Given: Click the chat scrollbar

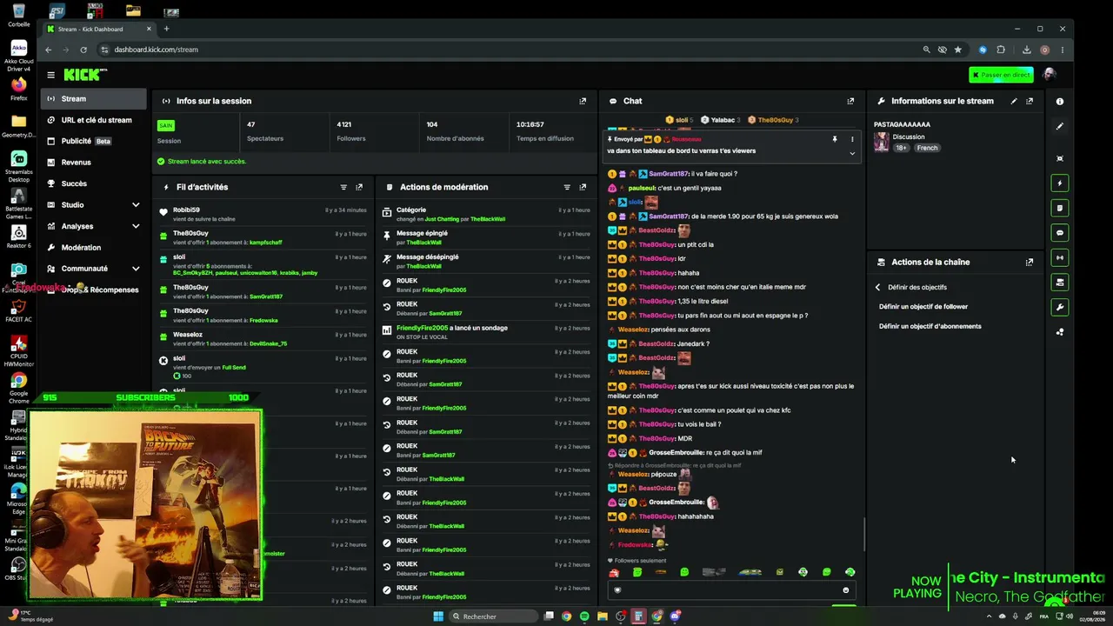Looking at the screenshot, I should point(864,534).
